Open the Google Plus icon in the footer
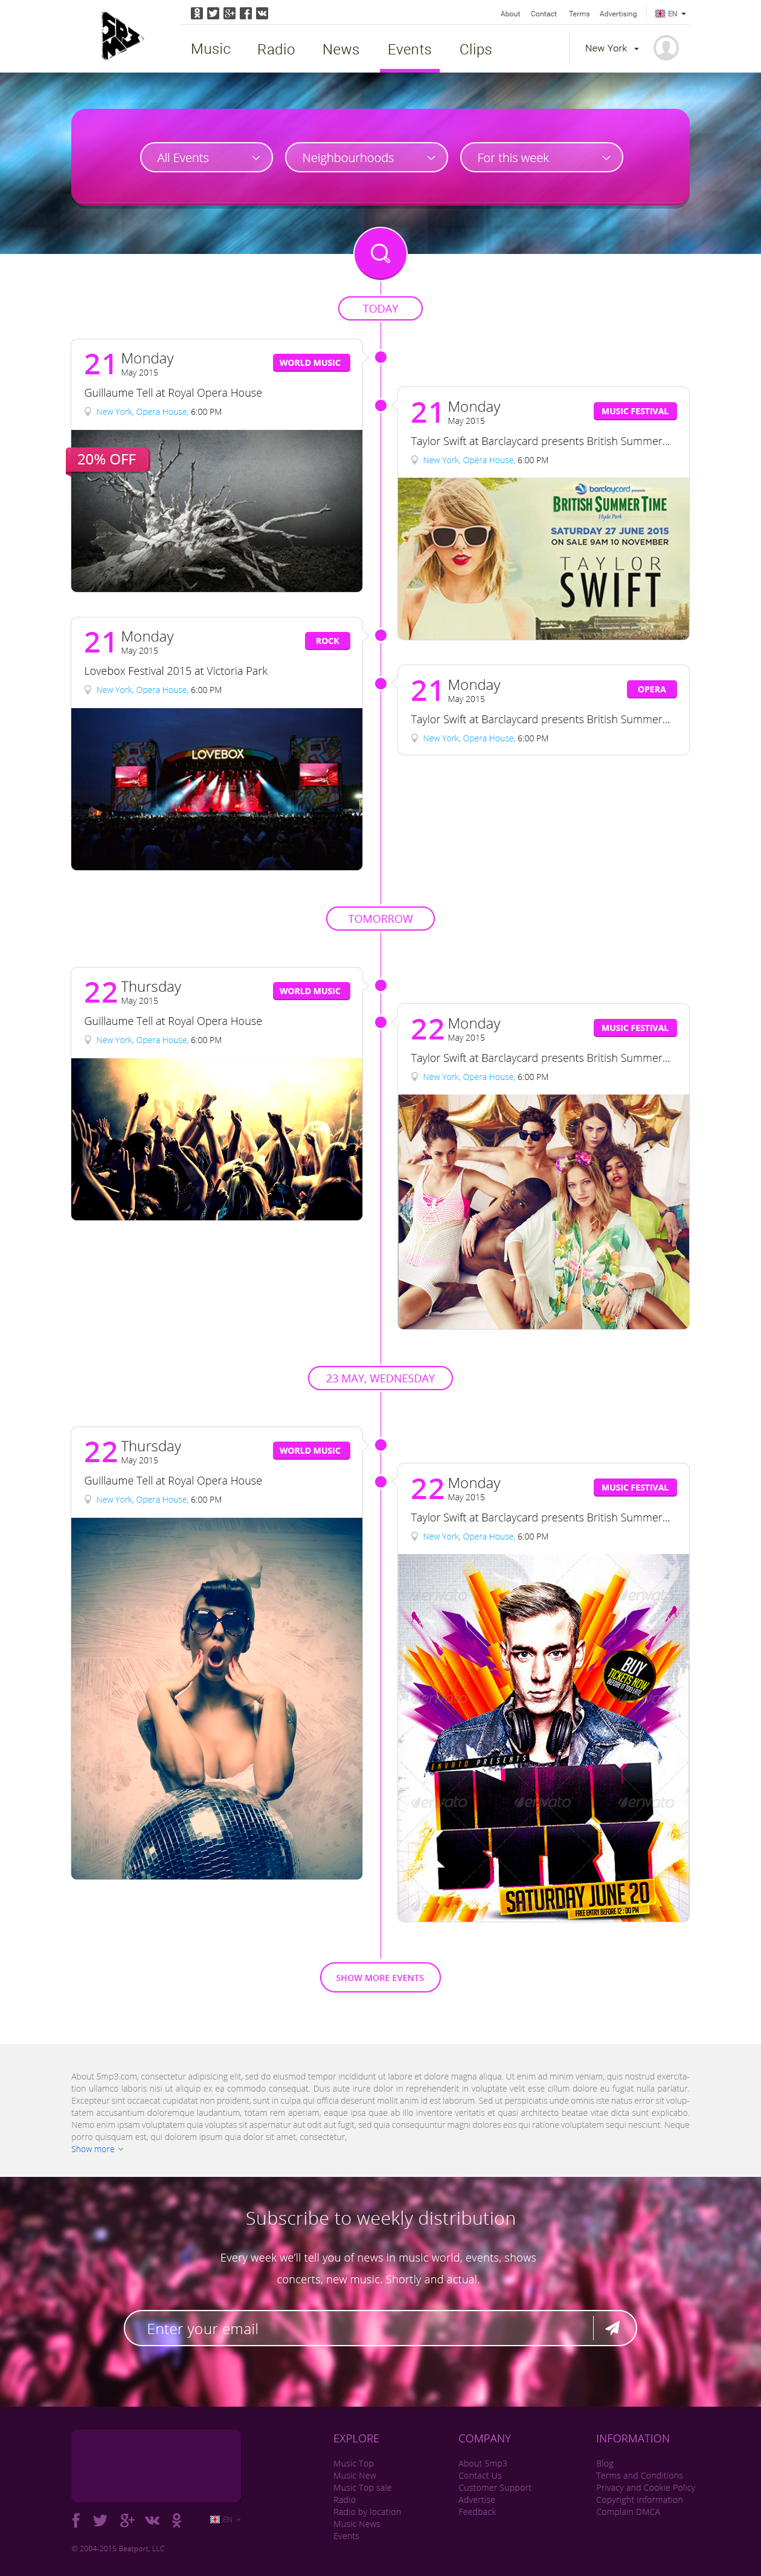Viewport: 761px width, 2576px height. pyautogui.click(x=127, y=2520)
